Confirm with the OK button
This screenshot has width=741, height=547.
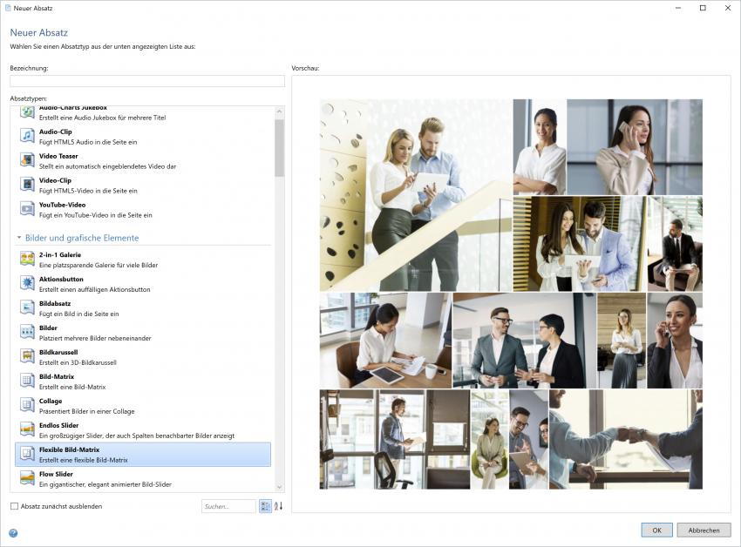tap(656, 530)
